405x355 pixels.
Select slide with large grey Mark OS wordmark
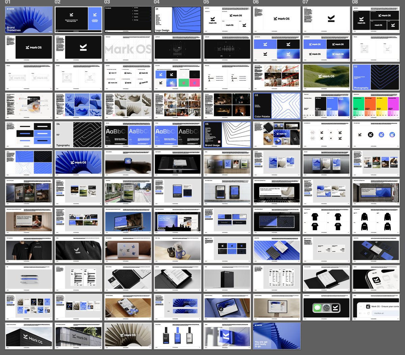click(x=128, y=49)
